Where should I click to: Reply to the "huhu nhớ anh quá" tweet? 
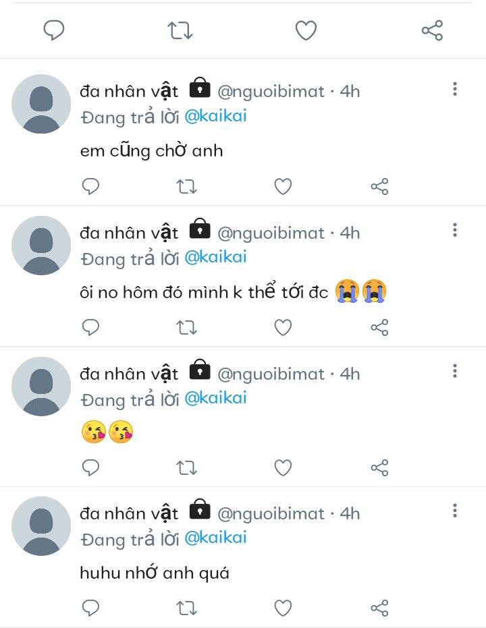[x=90, y=608]
